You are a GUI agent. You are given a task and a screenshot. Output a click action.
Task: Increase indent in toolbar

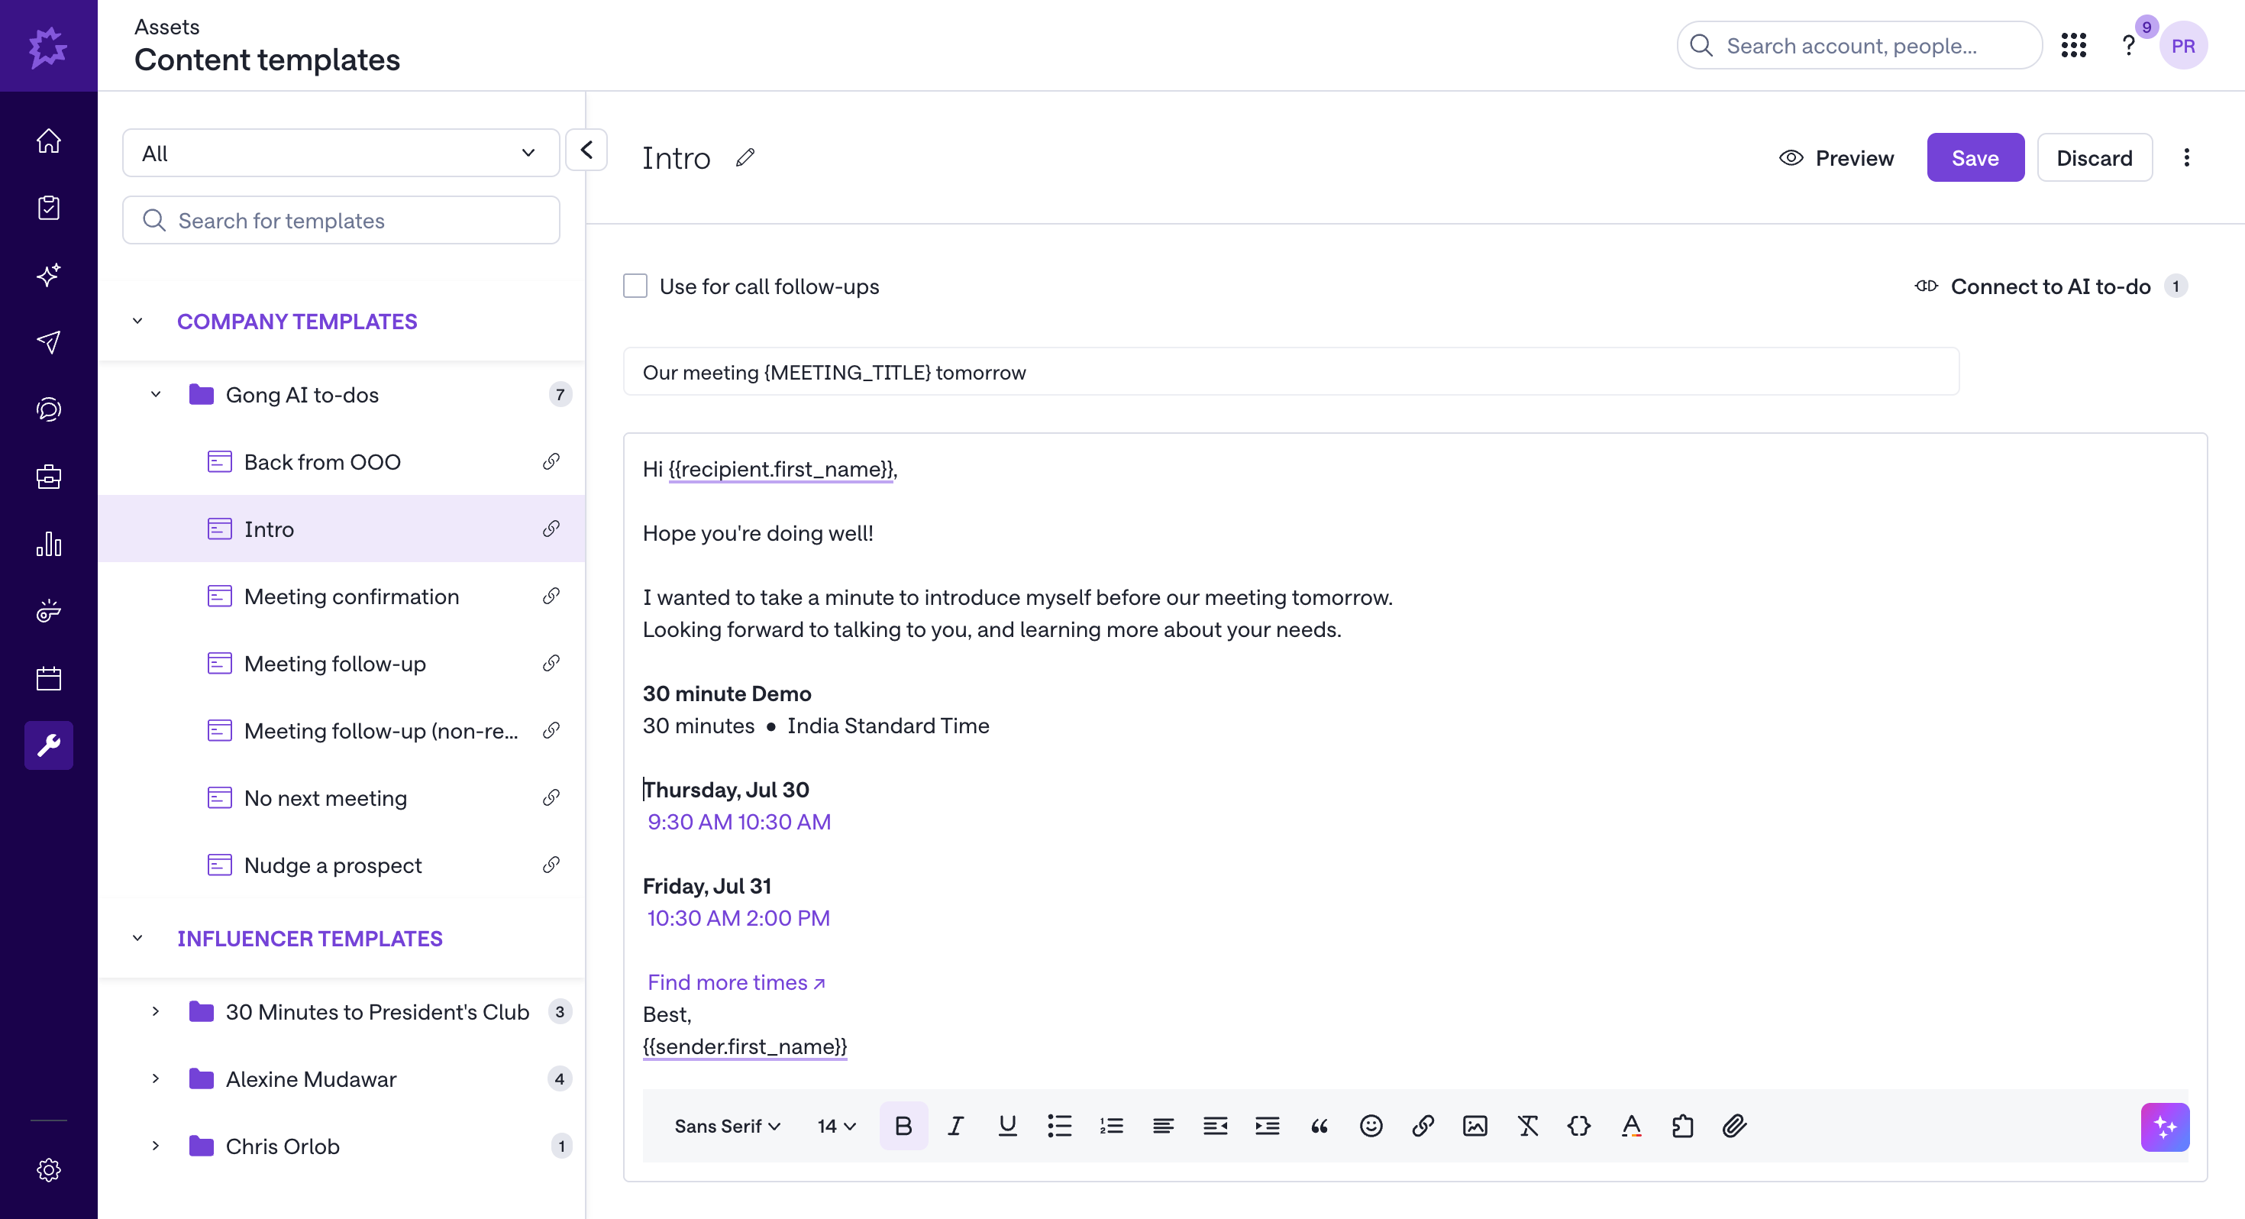click(1267, 1126)
